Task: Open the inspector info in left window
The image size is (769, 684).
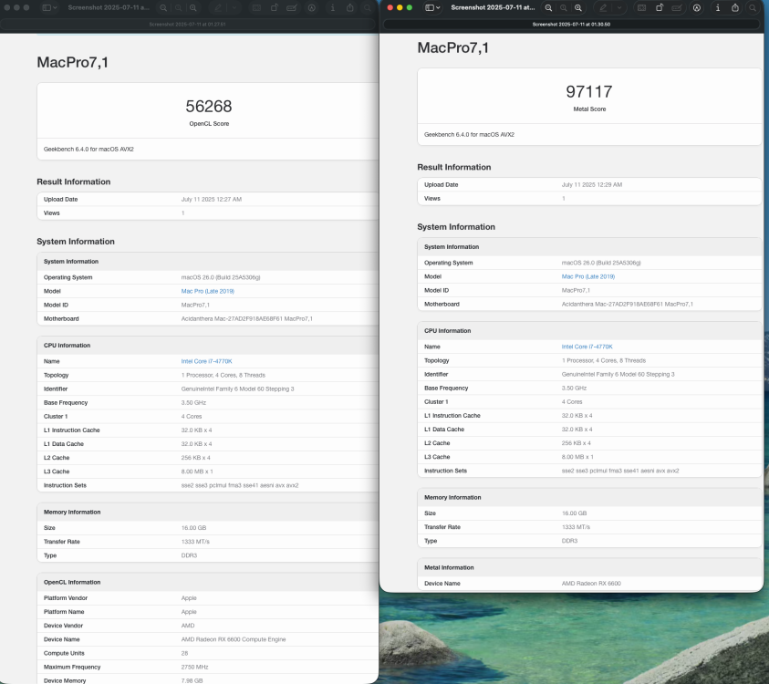Action: point(333,8)
